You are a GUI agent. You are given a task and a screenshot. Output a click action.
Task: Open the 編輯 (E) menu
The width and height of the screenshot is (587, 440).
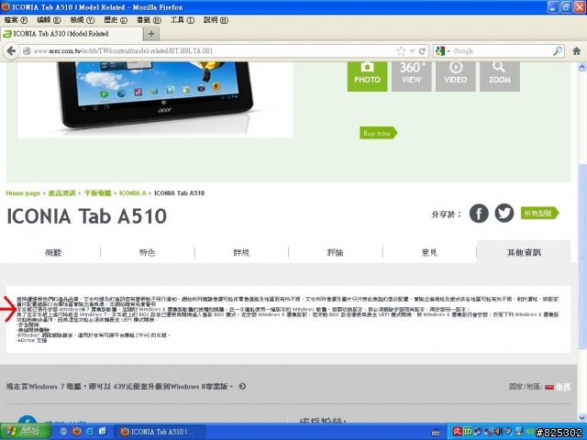(x=49, y=20)
